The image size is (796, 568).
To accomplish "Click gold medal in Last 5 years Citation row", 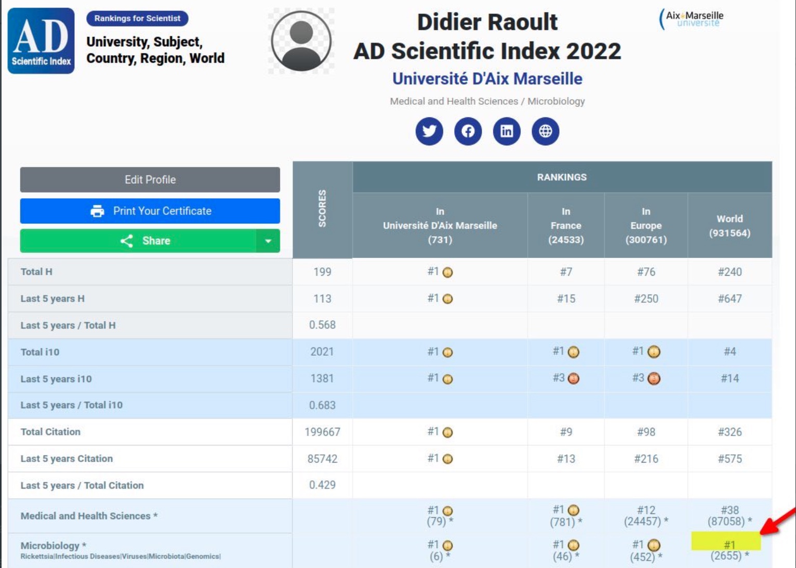I will coord(447,459).
